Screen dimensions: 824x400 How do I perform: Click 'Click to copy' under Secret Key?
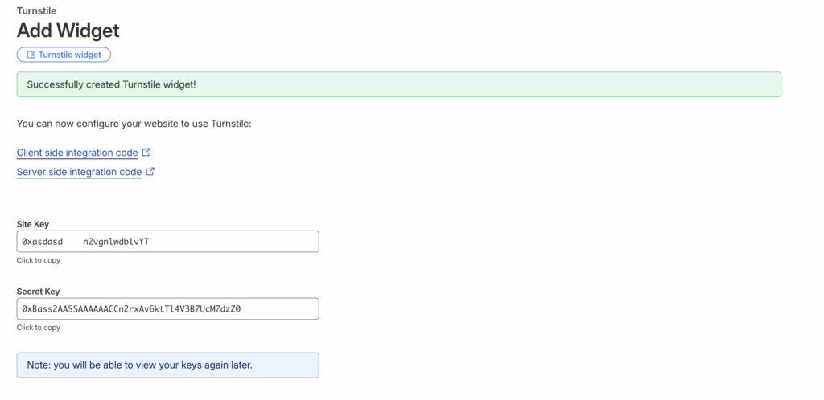click(x=38, y=328)
